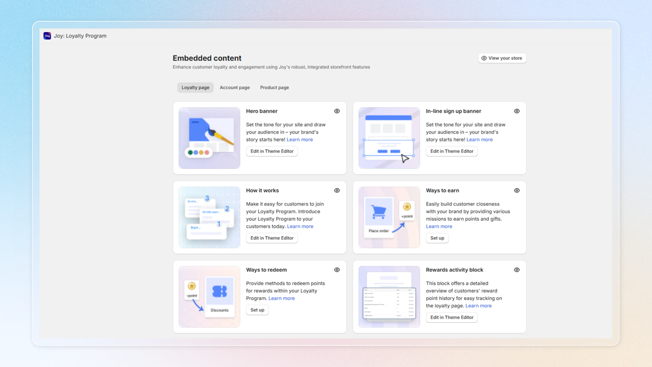The height and width of the screenshot is (367, 652).
Task: Click Set up under Ways to earn
Action: pos(437,238)
